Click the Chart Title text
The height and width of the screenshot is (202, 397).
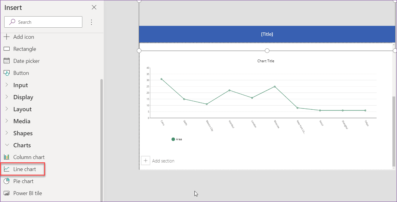[x=266, y=61]
